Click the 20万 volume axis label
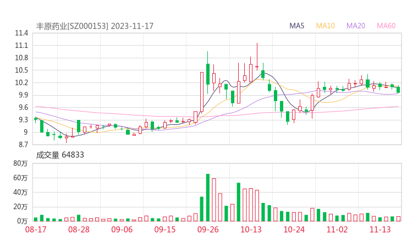407x242 pixels. pyautogui.click(x=20, y=207)
